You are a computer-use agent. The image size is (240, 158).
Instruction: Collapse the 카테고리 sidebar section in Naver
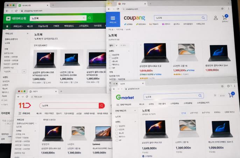27,33
